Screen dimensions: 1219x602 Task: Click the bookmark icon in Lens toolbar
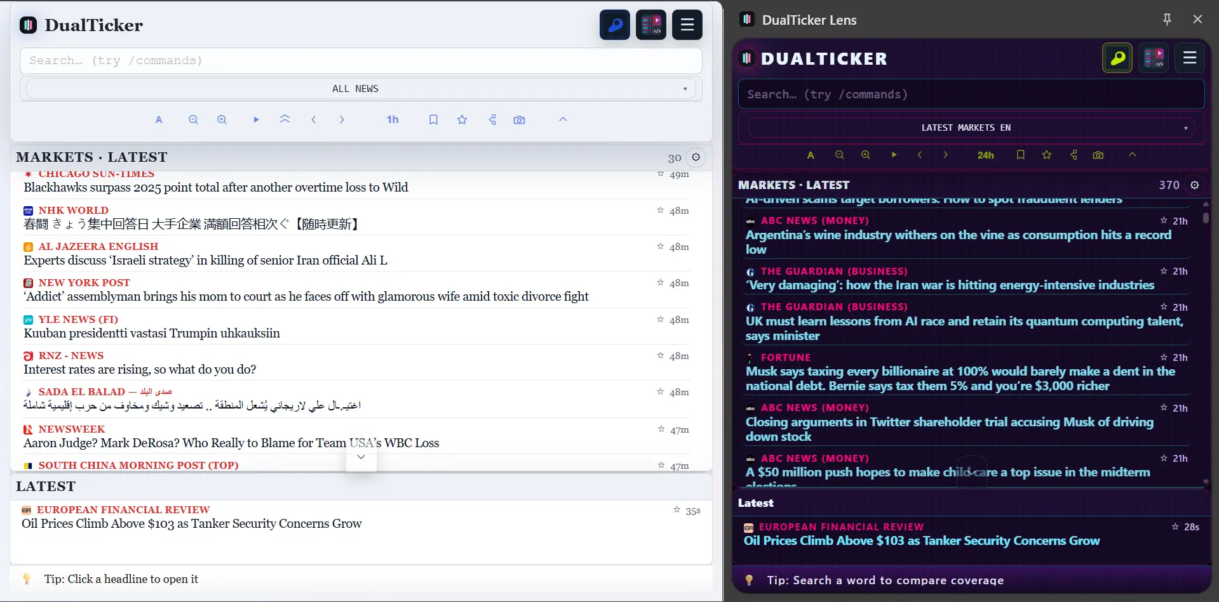(x=1021, y=155)
